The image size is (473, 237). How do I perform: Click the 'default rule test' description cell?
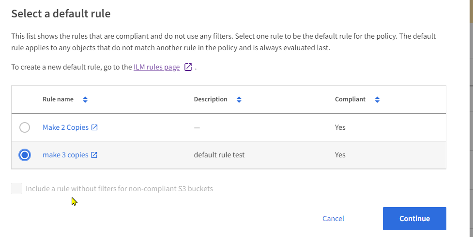tap(219, 155)
